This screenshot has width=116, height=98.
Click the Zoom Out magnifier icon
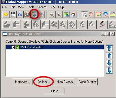pyautogui.click(x=59, y=14)
